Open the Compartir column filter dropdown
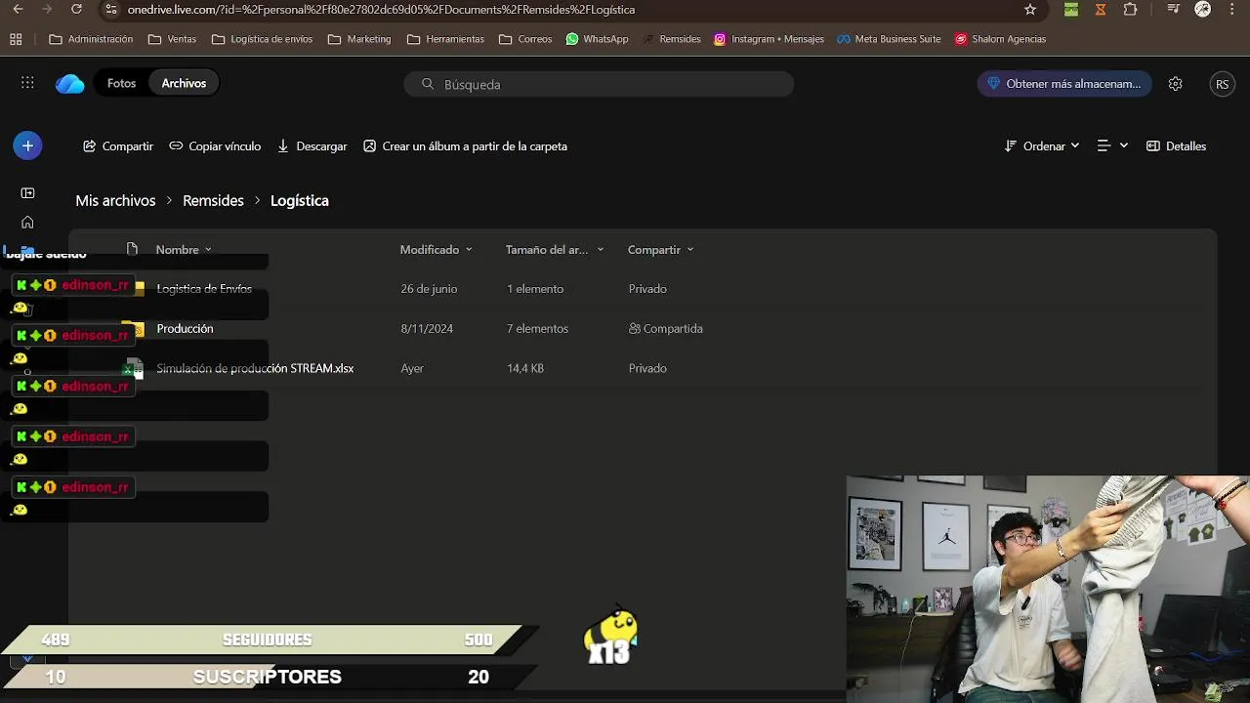The height and width of the screenshot is (703, 1250). point(660,250)
